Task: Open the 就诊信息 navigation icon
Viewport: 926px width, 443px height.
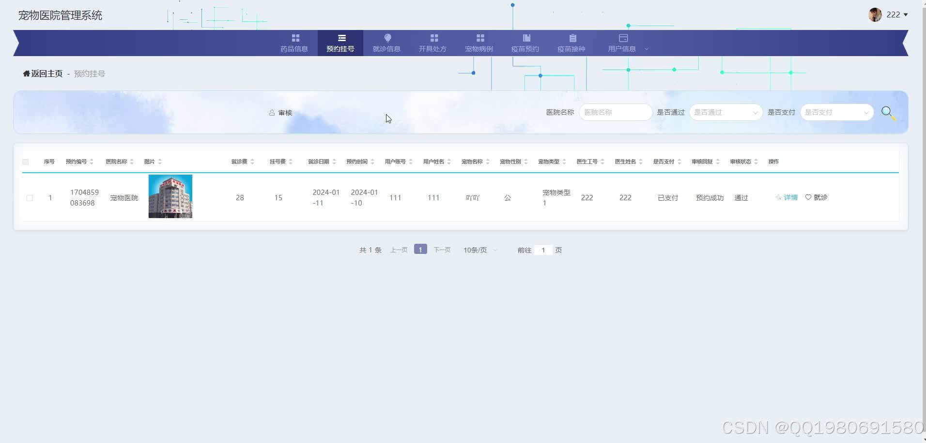Action: (x=386, y=38)
